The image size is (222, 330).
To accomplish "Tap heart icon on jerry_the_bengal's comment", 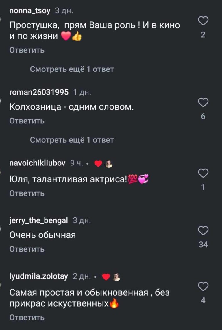I will (x=203, y=231).
